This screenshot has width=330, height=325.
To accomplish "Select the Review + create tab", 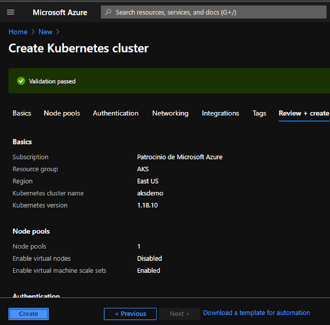I will (304, 113).
